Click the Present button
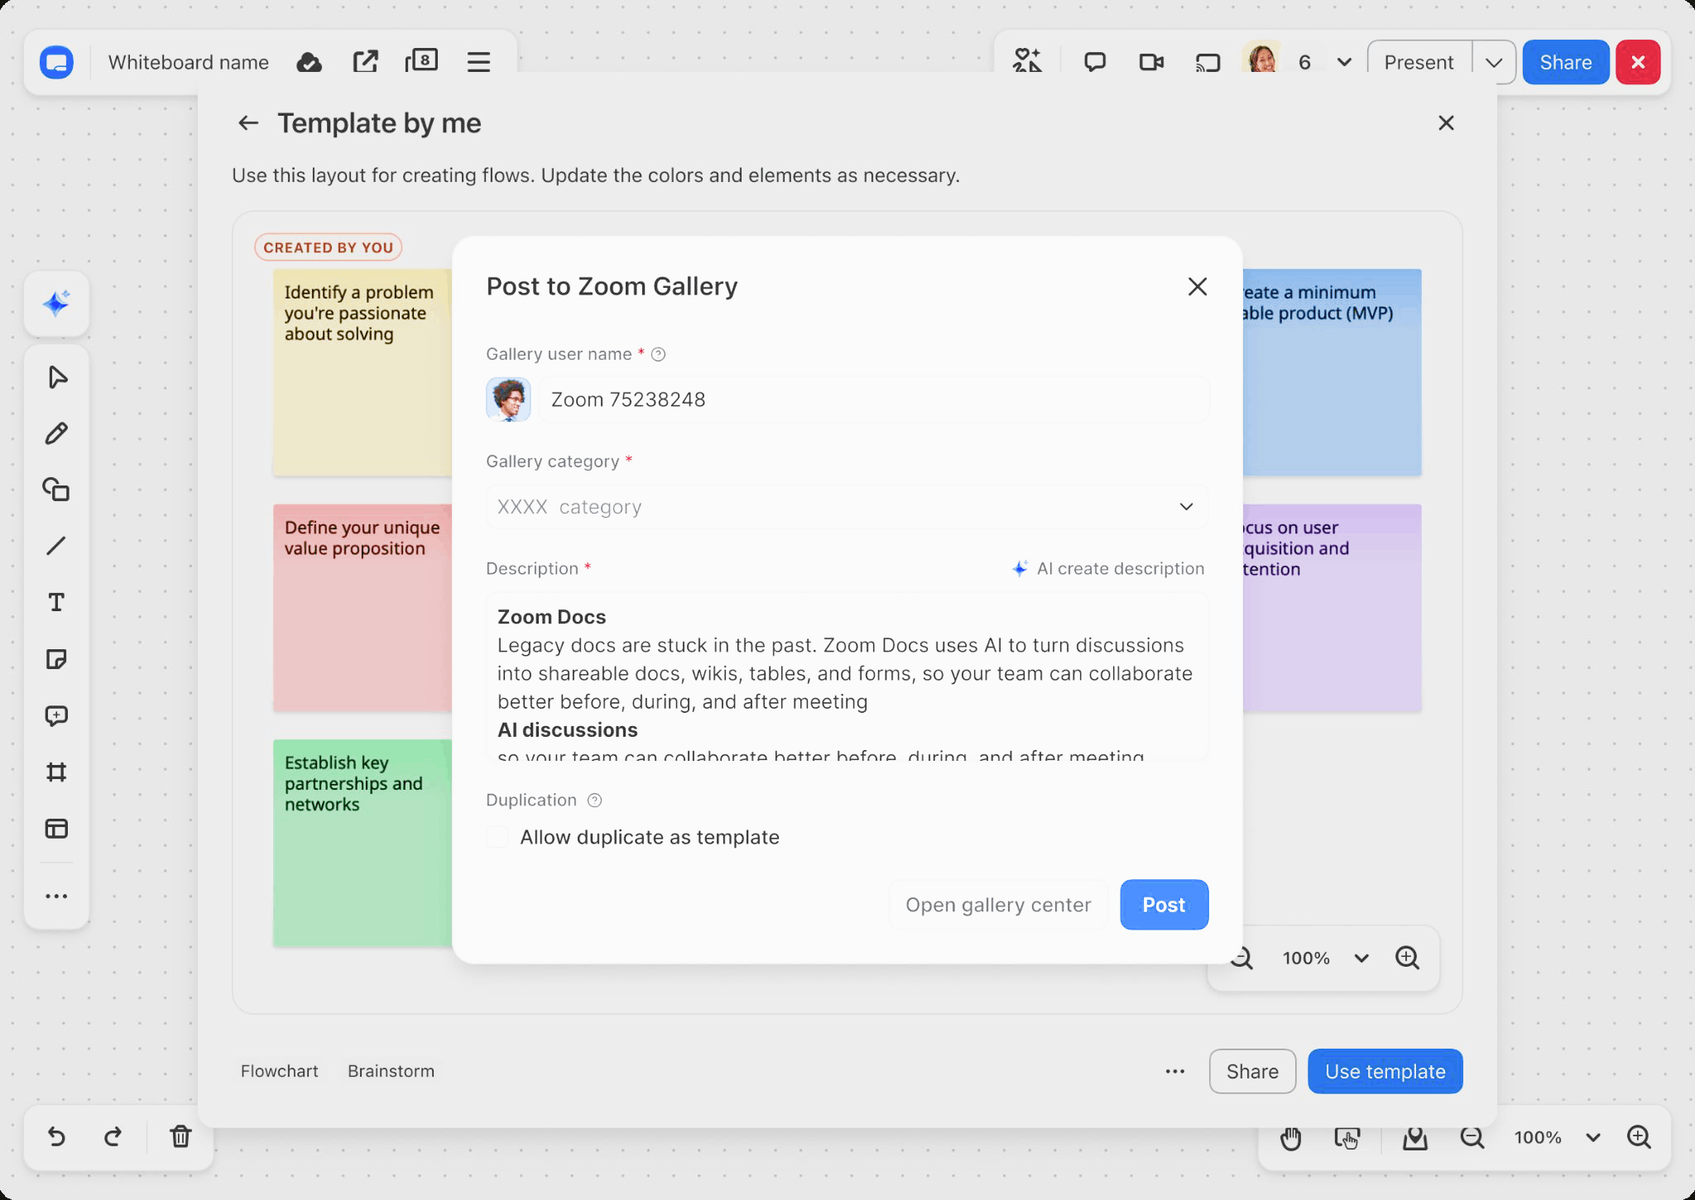 coord(1419,62)
